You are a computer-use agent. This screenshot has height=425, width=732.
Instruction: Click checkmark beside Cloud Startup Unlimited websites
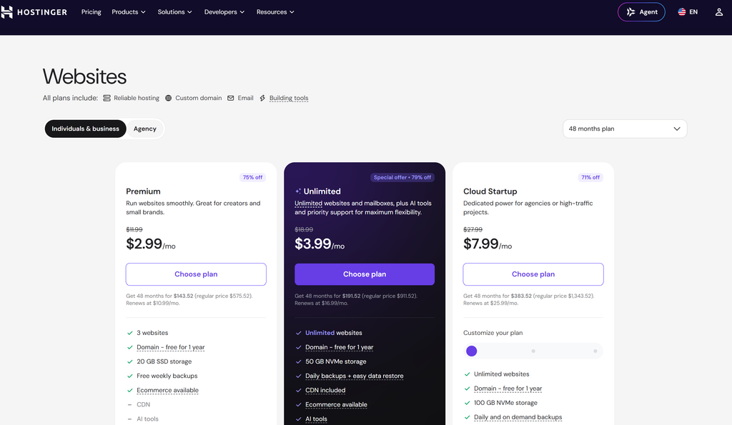(x=467, y=374)
